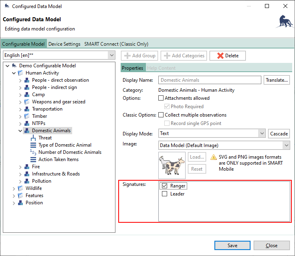Enable the Attachments allowed option

[x=161, y=98]
